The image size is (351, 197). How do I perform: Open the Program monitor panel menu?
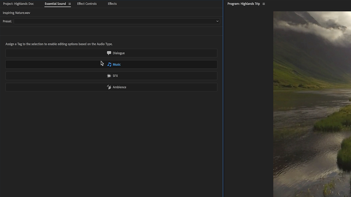264,4
